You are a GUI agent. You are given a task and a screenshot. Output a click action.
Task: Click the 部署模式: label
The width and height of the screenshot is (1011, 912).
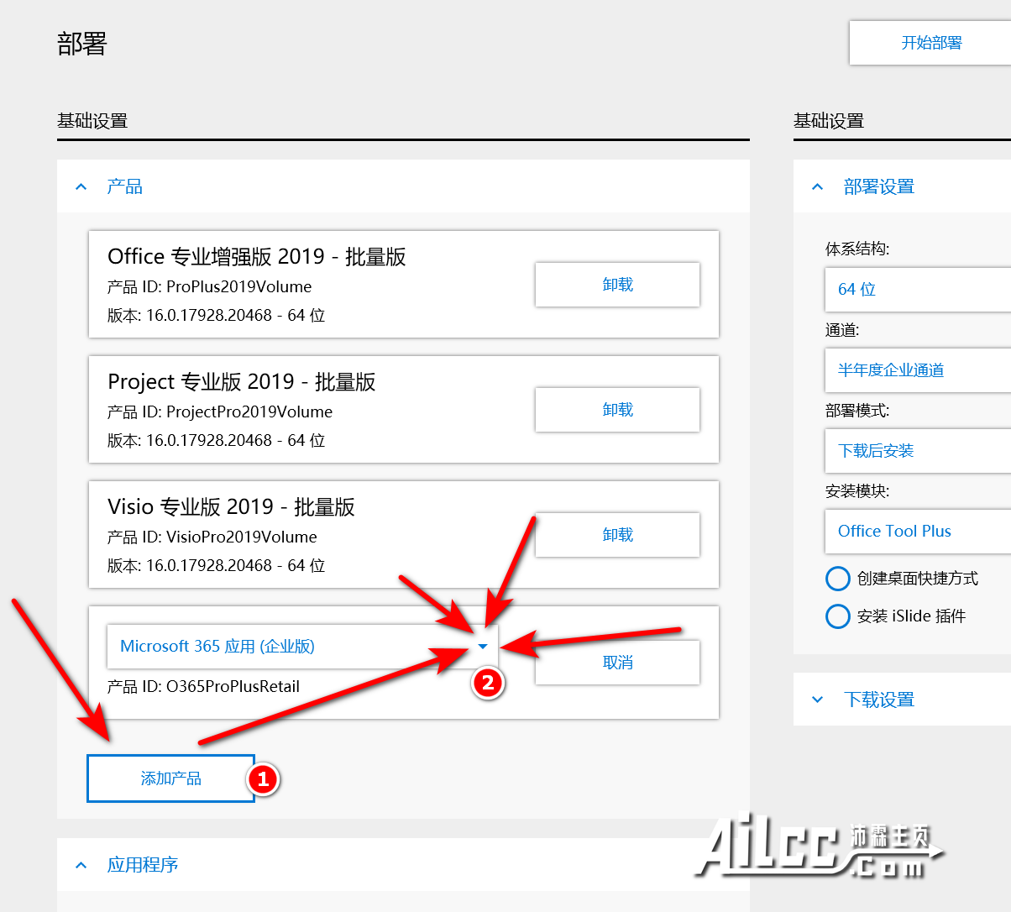point(857,411)
